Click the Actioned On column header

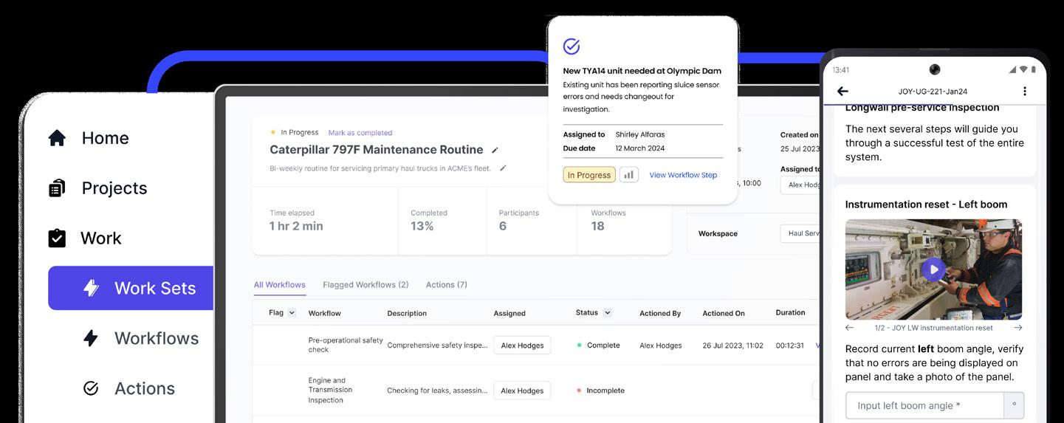tap(724, 314)
